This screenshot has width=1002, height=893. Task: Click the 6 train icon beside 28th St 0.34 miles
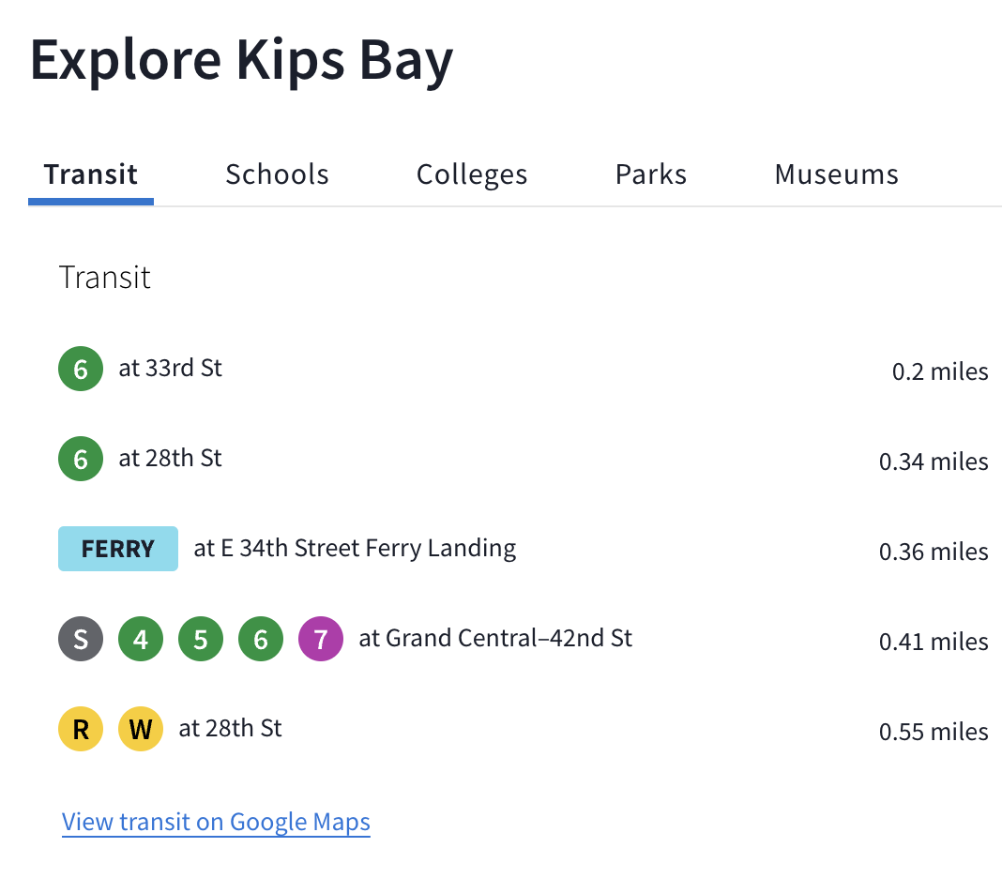pyautogui.click(x=81, y=459)
